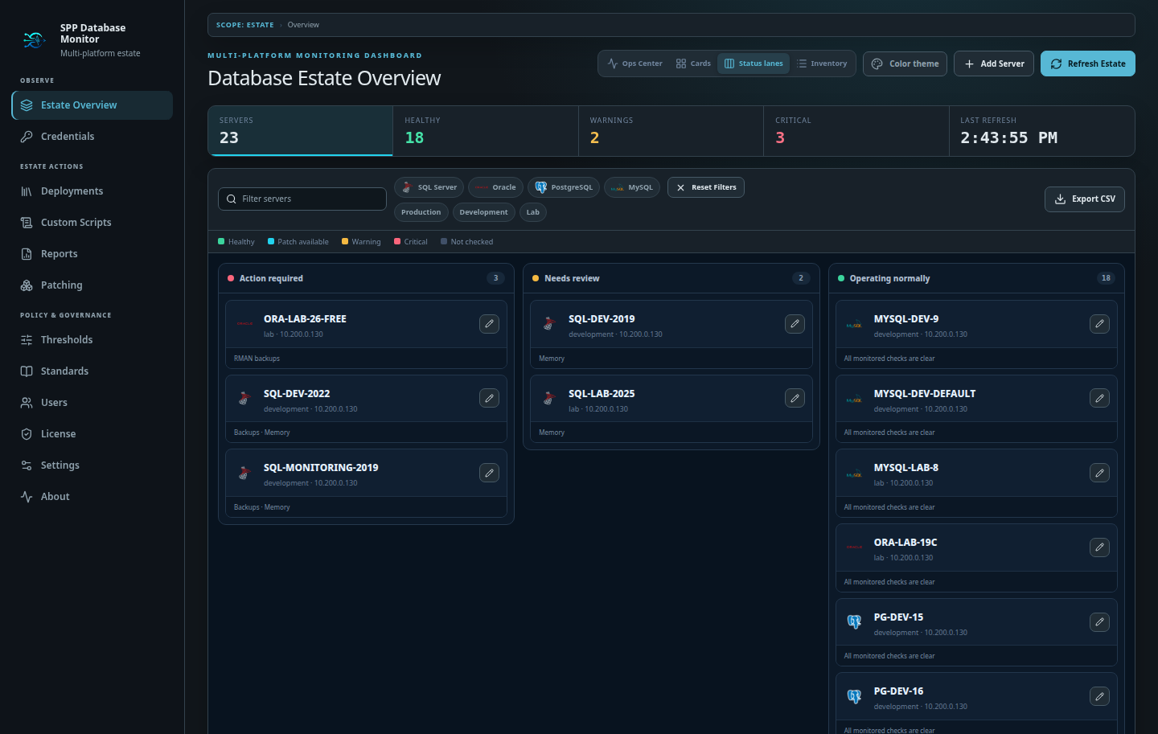The image size is (1158, 734).
Task: Toggle the Development environment filter
Action: (483, 212)
